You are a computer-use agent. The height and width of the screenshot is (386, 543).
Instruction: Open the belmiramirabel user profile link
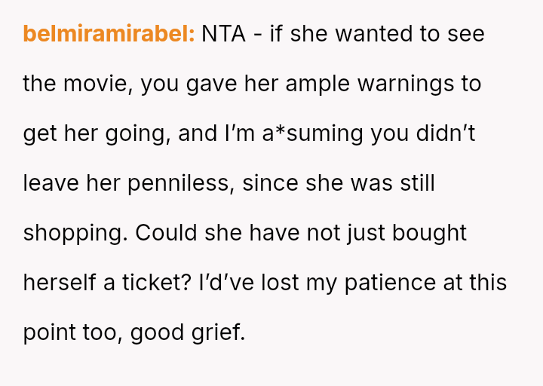[109, 34]
